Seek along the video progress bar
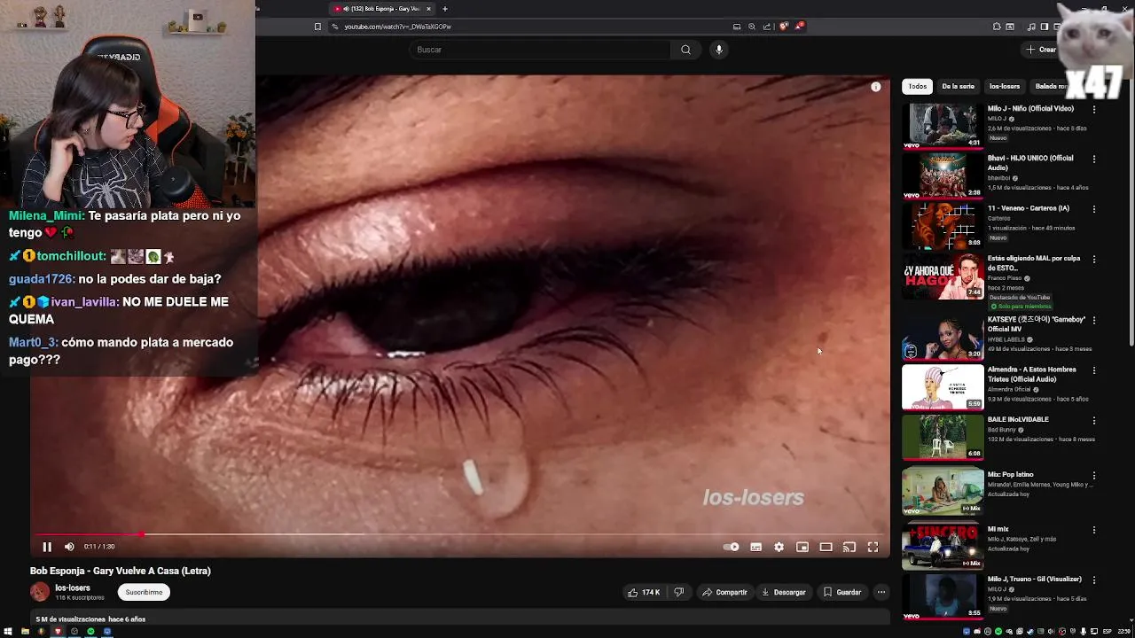 [x=461, y=534]
